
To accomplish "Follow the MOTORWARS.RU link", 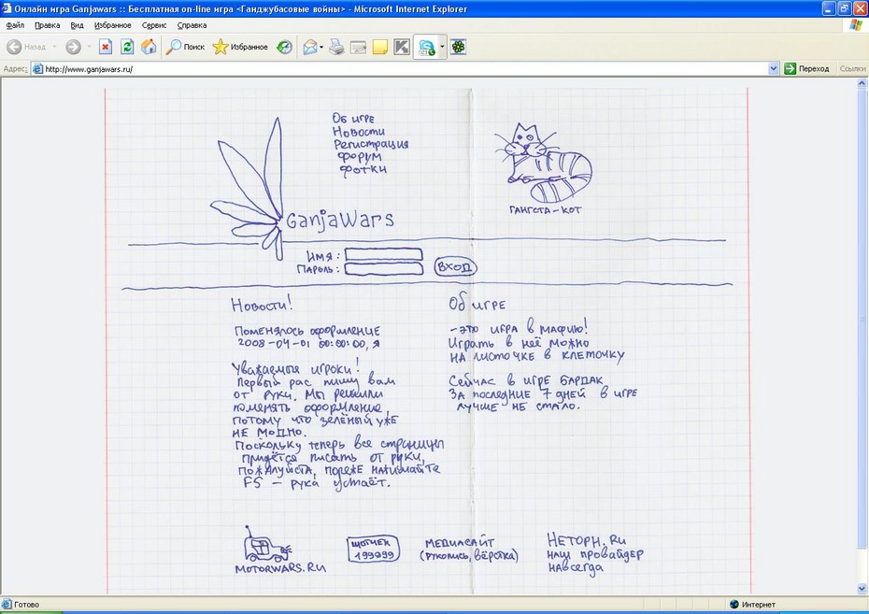I will [x=280, y=568].
